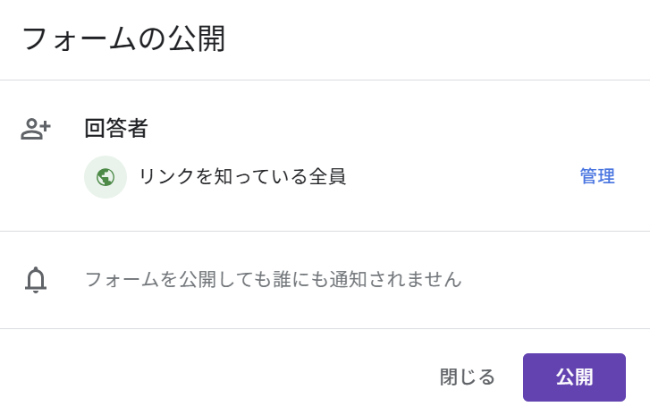Click the フォームを公開しても誰にも通知されません message
The width and height of the screenshot is (650, 415).
(x=274, y=279)
